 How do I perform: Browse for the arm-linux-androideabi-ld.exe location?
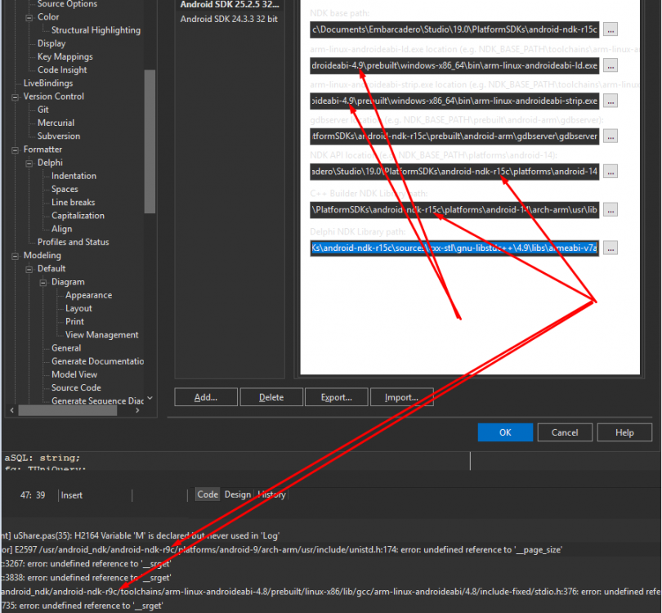coord(611,65)
